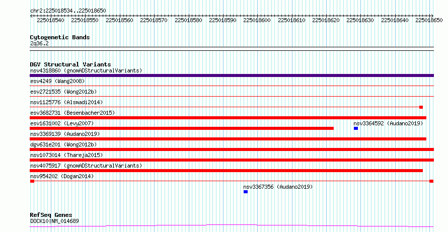Click ruler position 225018650
Image resolution: width=448 pixels, height=232 pixels.
tap(429, 20)
